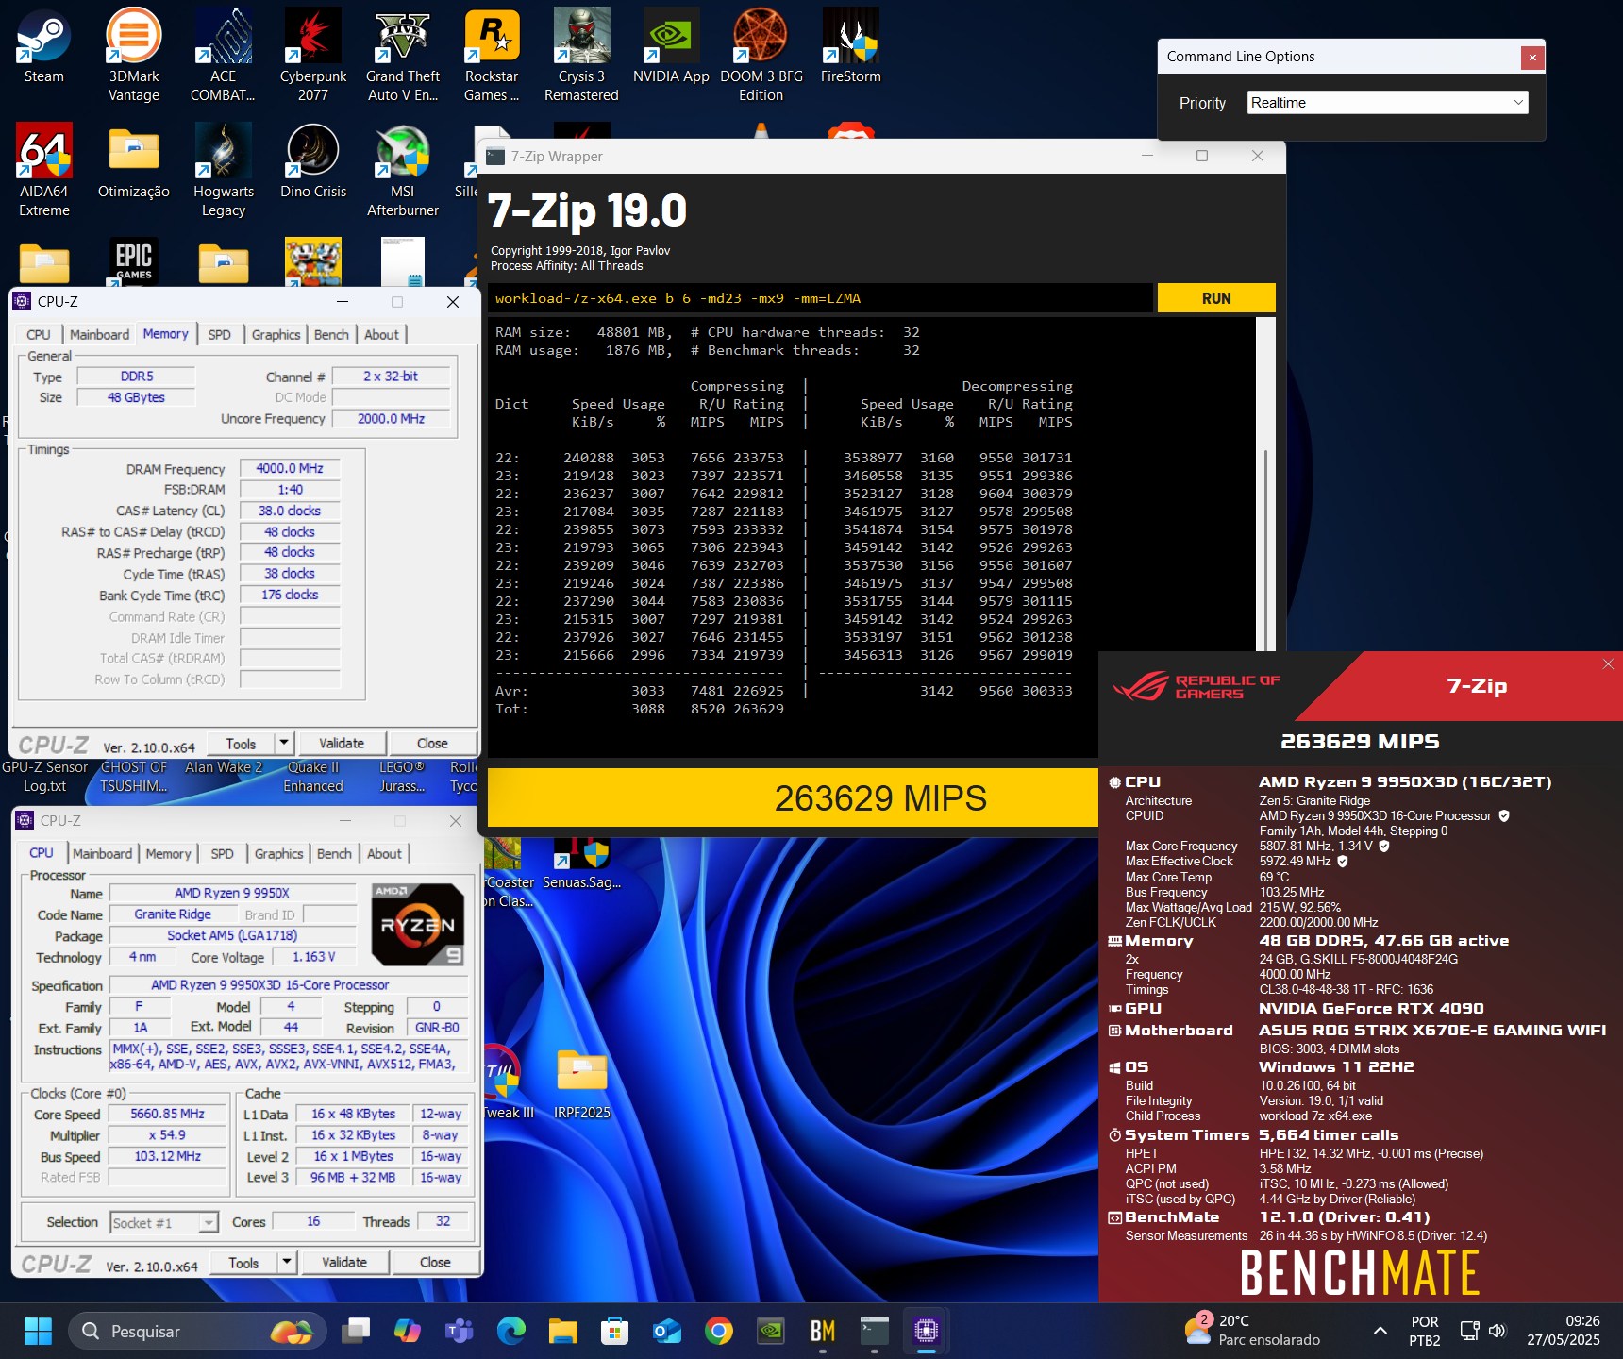
Task: Open volume control in system tray
Action: pyautogui.click(x=1497, y=1331)
